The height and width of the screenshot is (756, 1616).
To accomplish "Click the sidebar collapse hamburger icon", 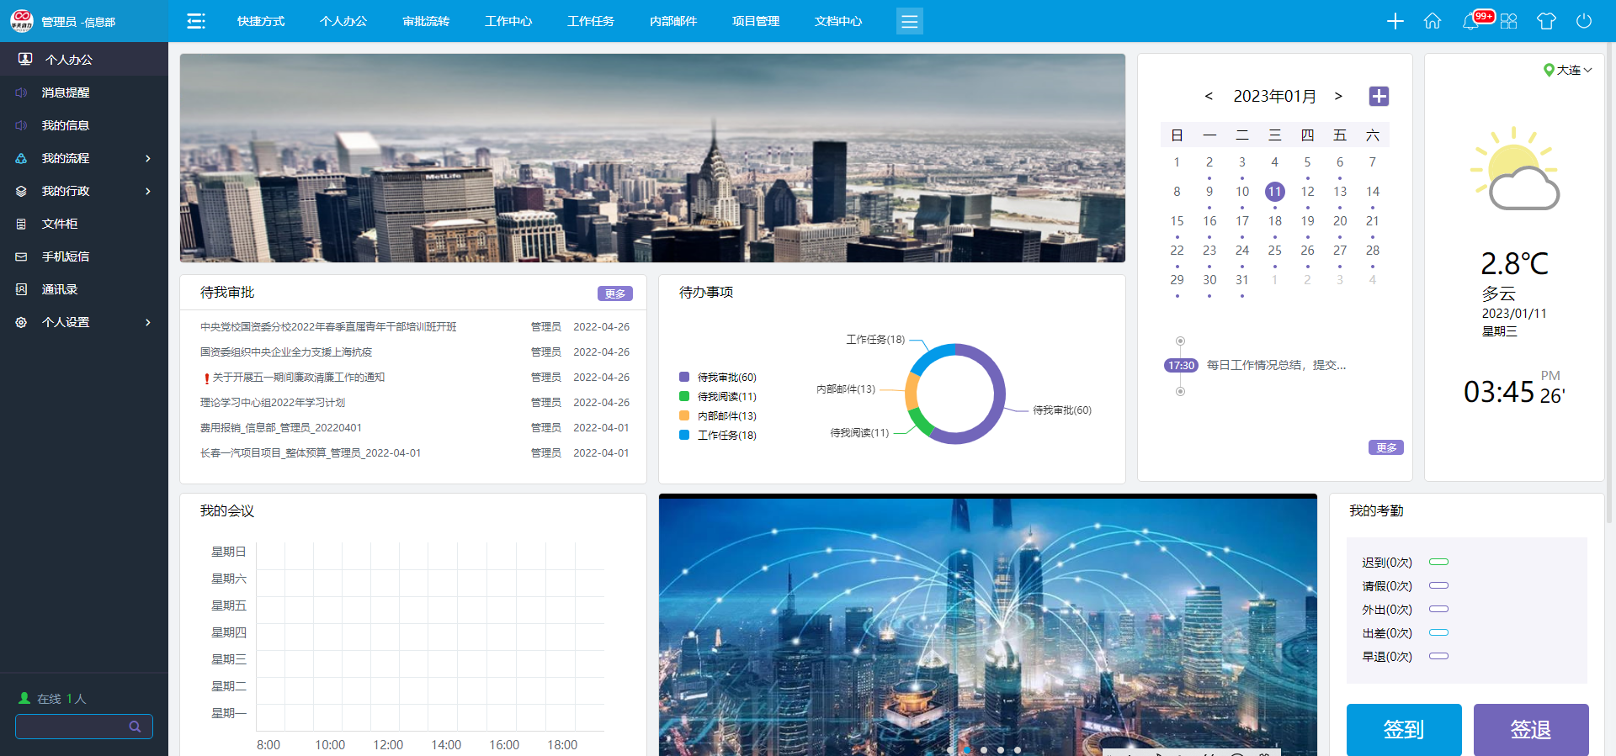I will (195, 21).
